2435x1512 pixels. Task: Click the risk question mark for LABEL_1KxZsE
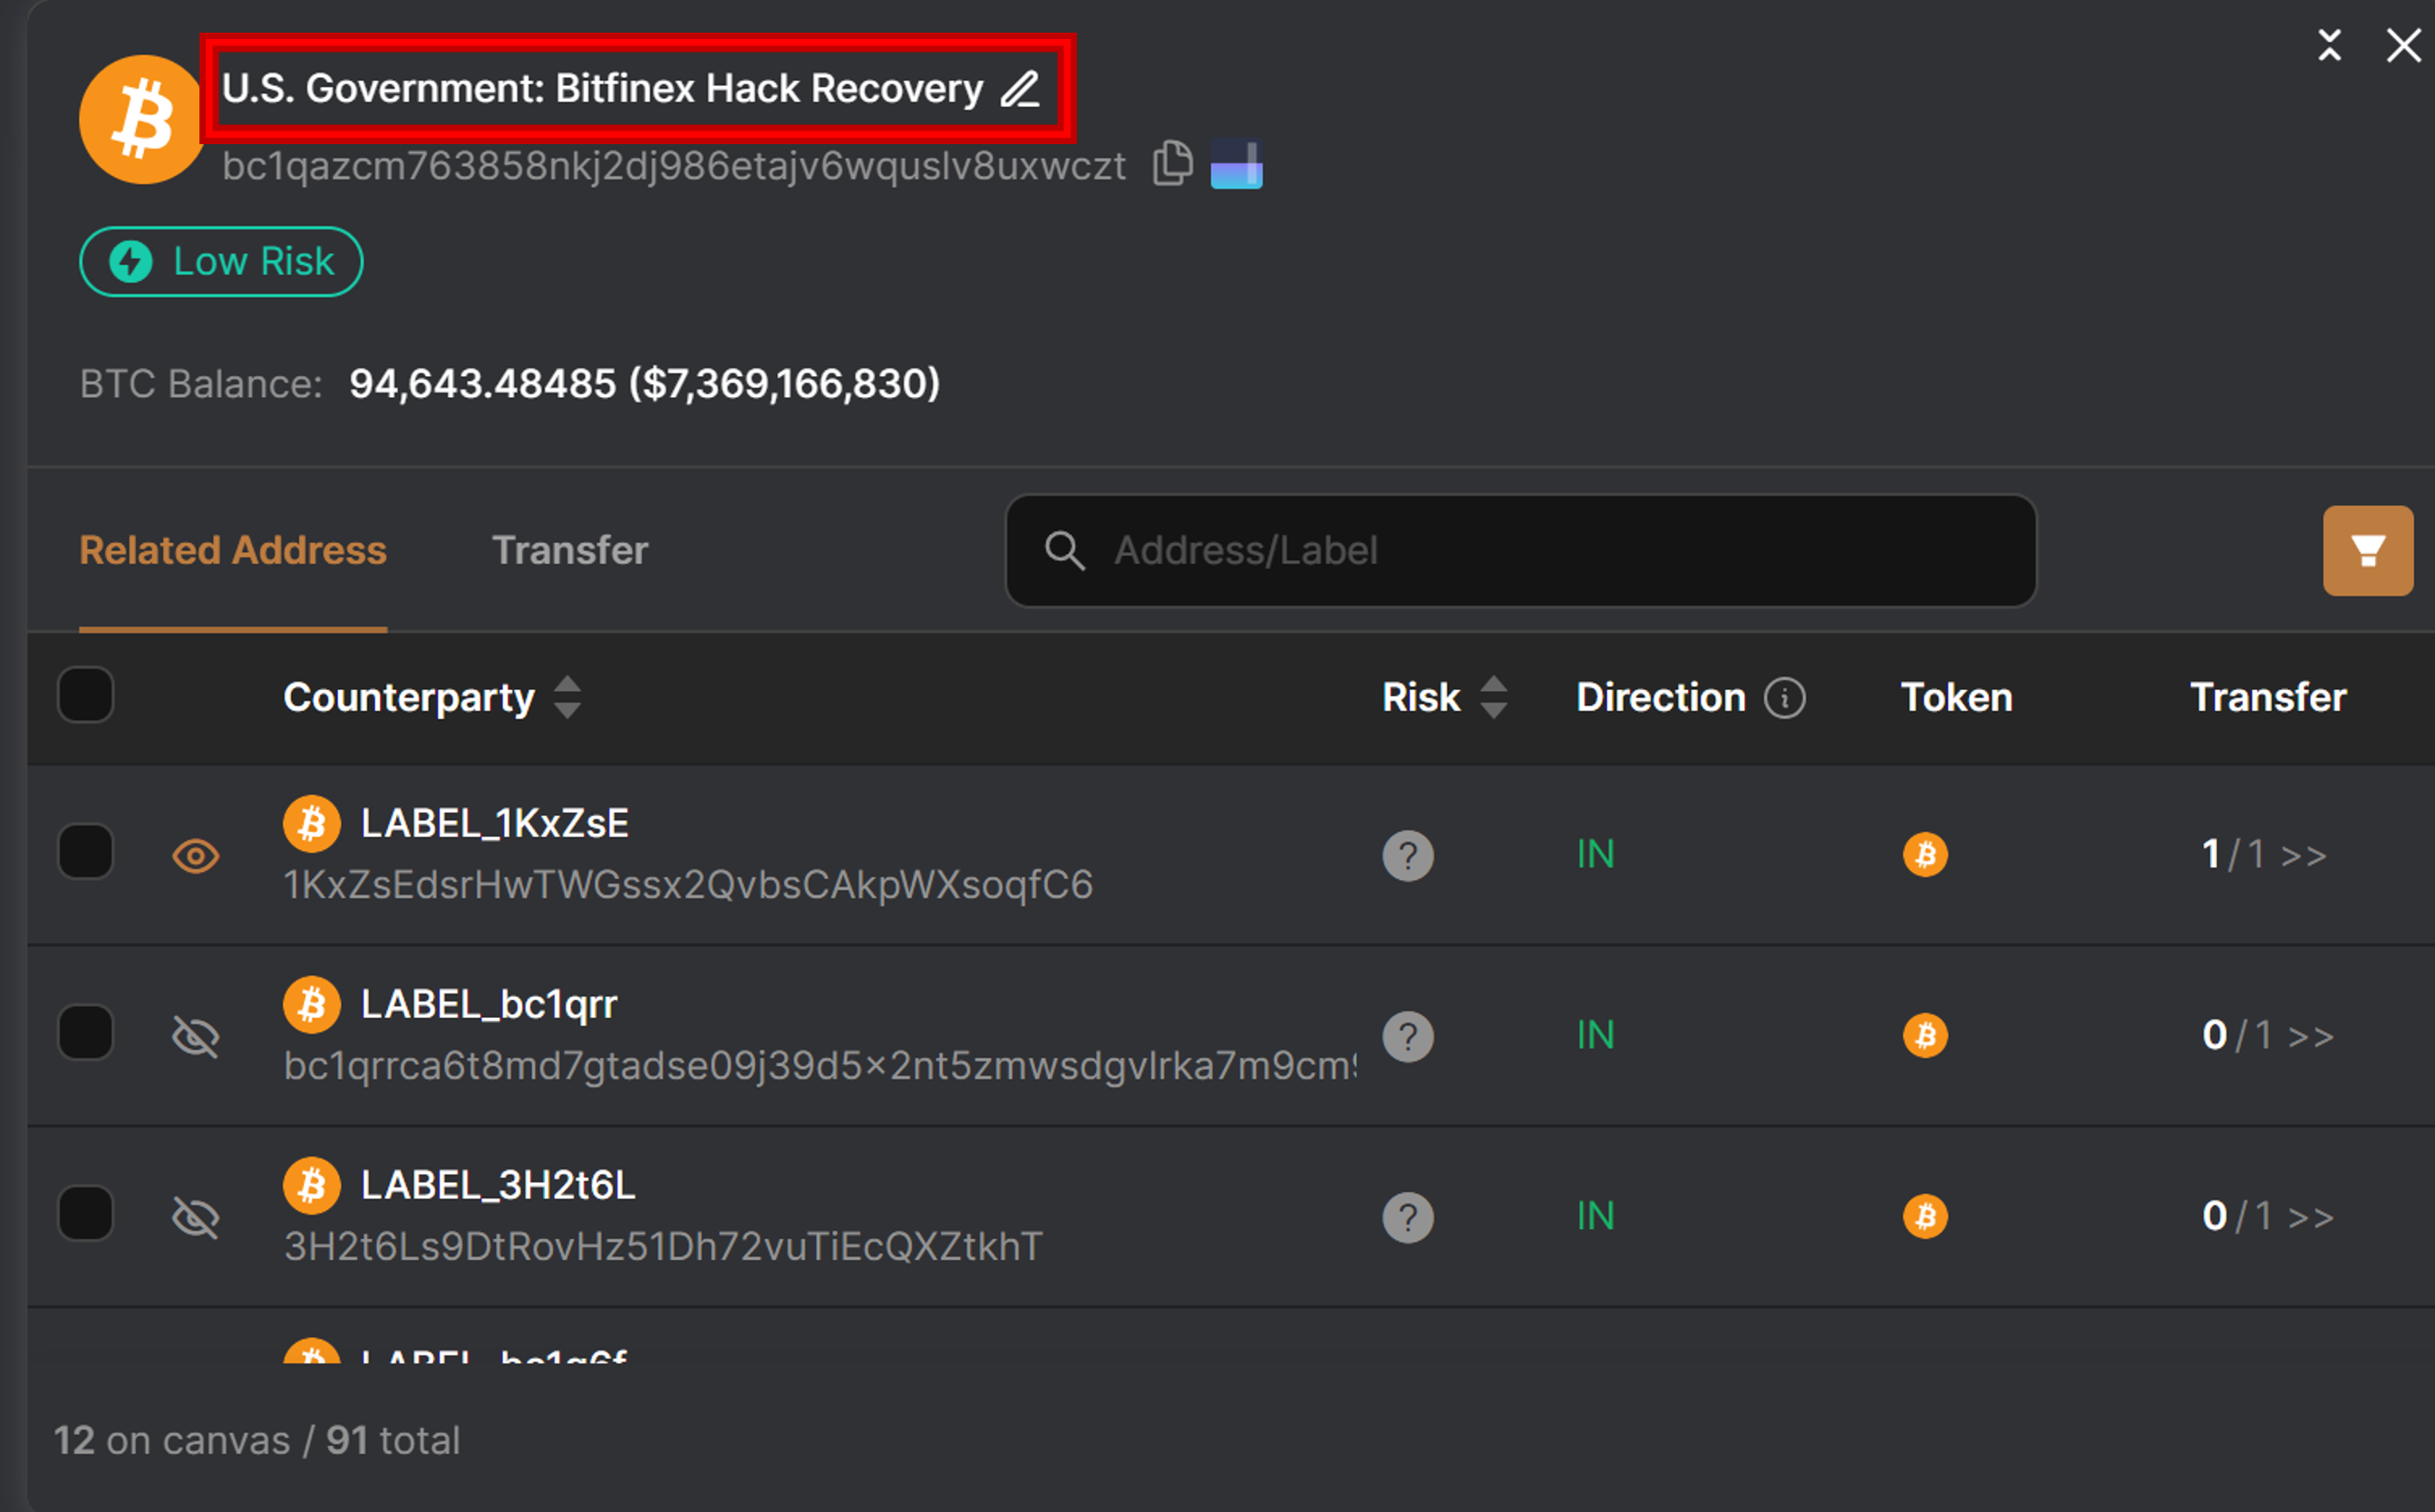(x=1408, y=856)
